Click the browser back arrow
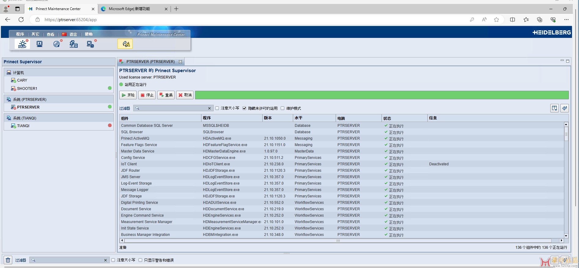 tap(8, 20)
